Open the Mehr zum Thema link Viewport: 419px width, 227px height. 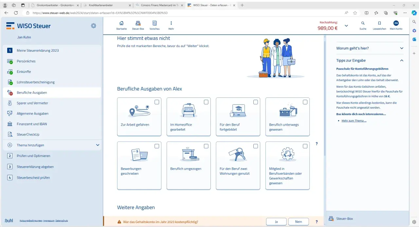(354, 121)
